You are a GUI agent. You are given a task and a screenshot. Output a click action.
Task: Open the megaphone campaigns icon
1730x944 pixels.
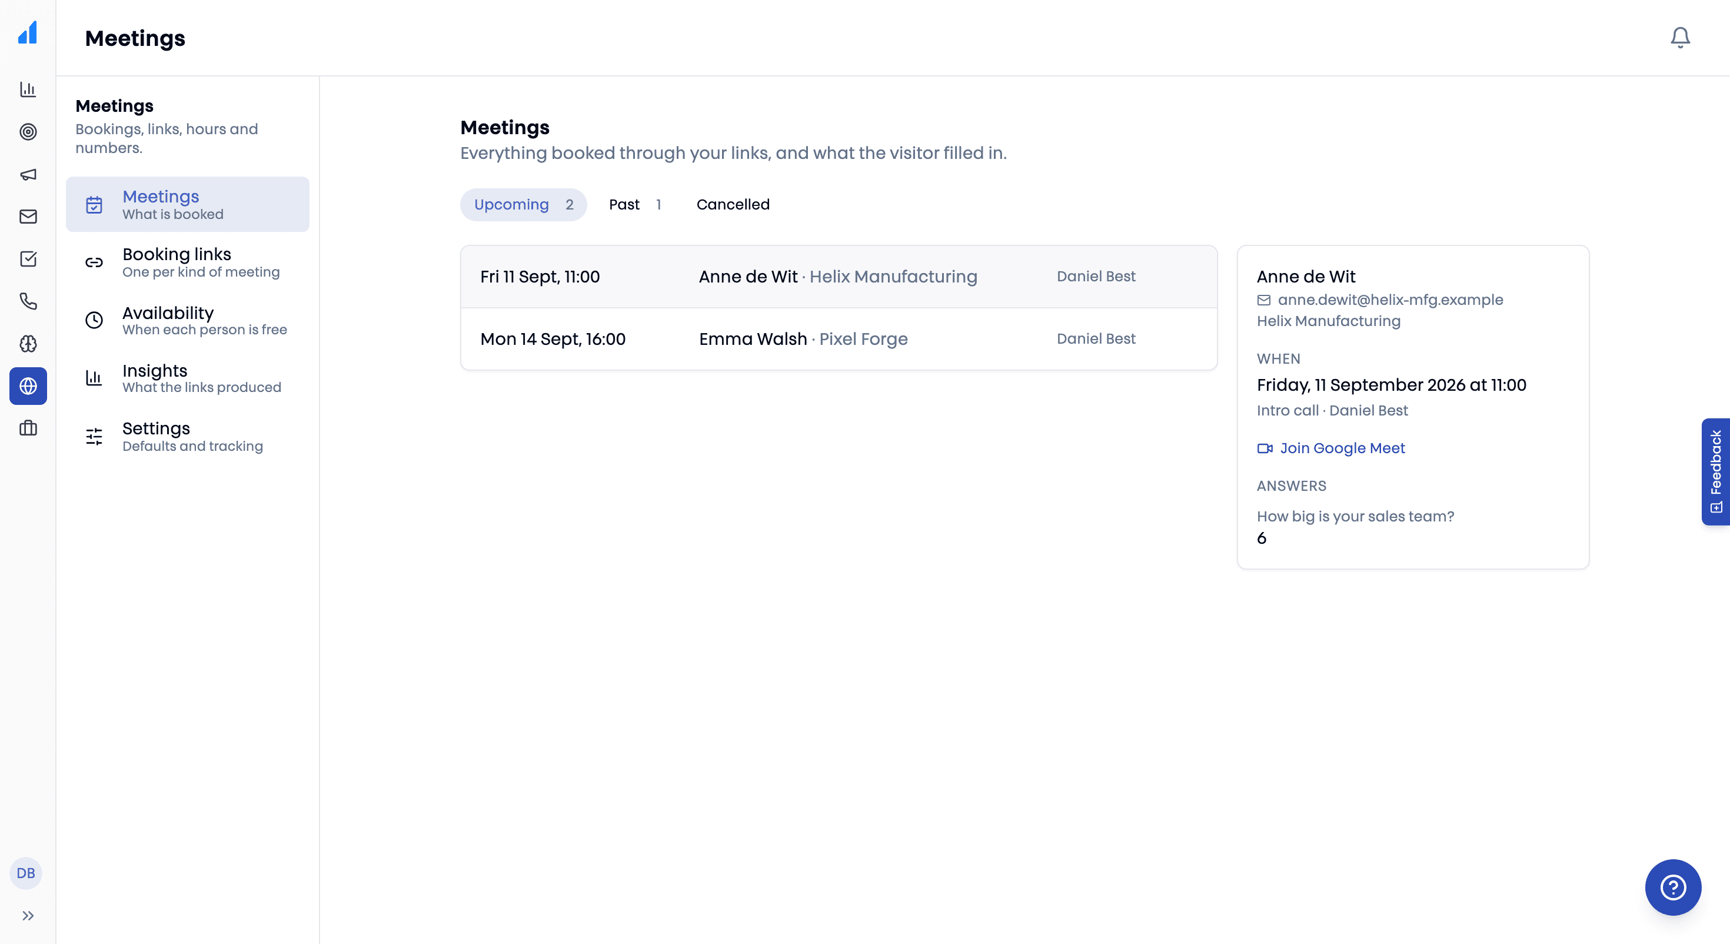click(x=28, y=175)
